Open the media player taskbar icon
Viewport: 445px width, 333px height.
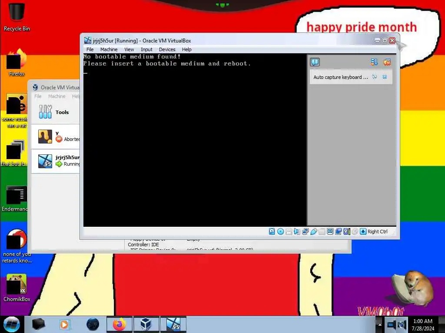[64, 324]
